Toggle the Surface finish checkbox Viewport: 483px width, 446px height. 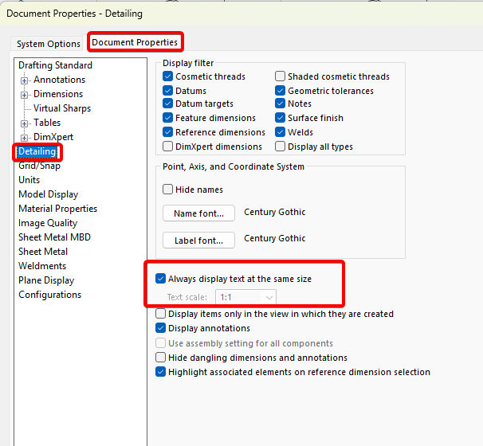pos(280,118)
